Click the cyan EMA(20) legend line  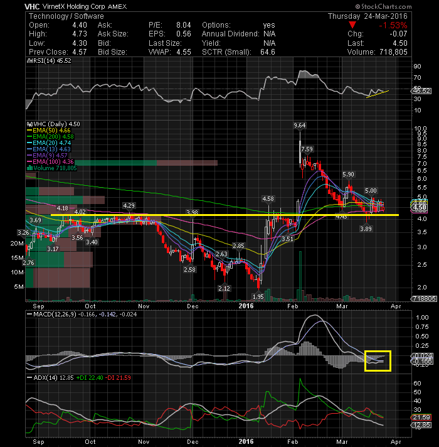point(29,143)
